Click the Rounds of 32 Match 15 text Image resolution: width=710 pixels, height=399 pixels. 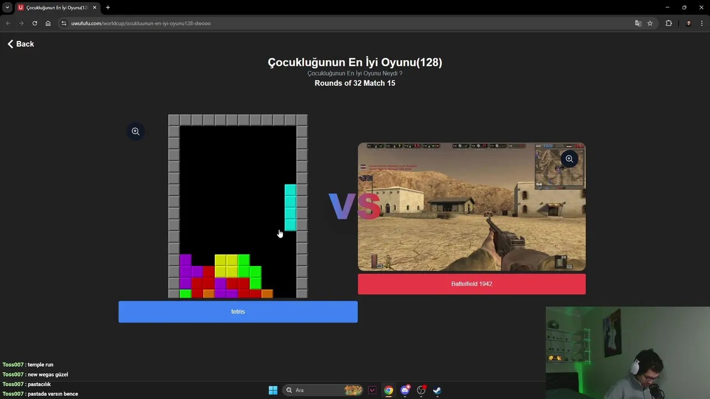coord(355,83)
